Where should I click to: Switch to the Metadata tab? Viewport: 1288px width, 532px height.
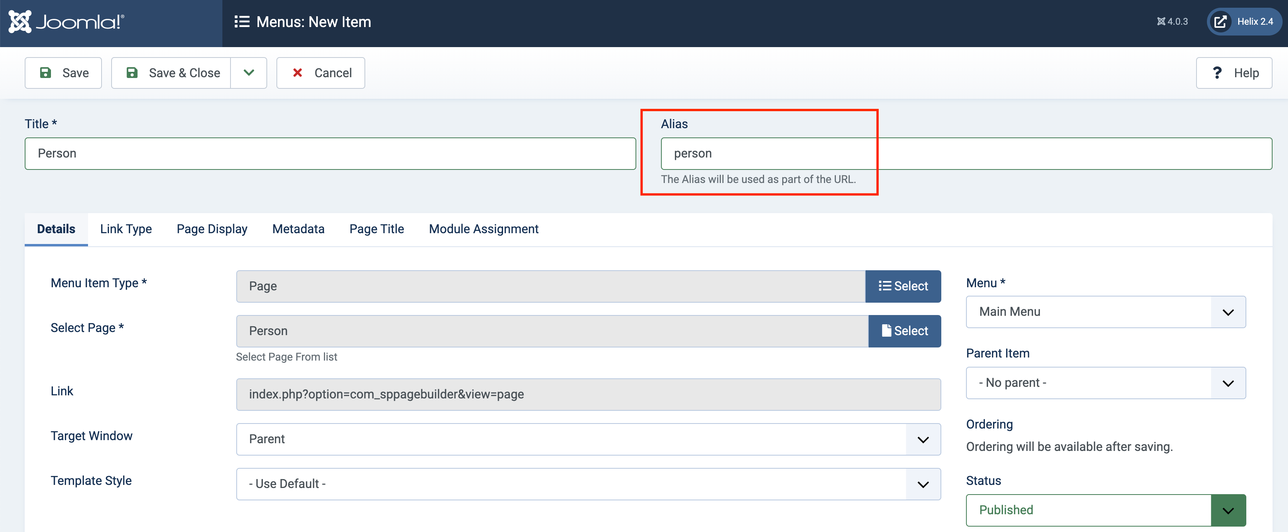coord(298,229)
